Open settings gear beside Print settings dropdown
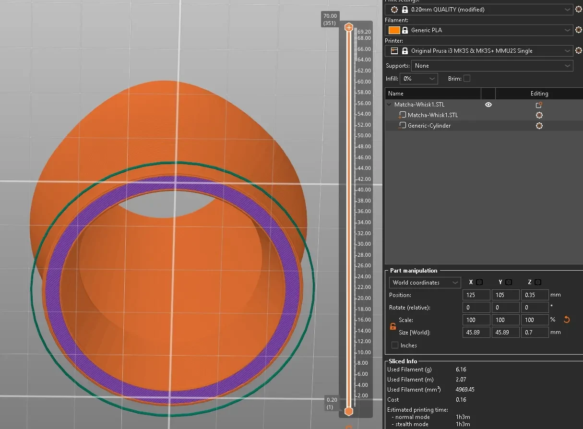Image resolution: width=583 pixels, height=429 pixels. click(579, 10)
